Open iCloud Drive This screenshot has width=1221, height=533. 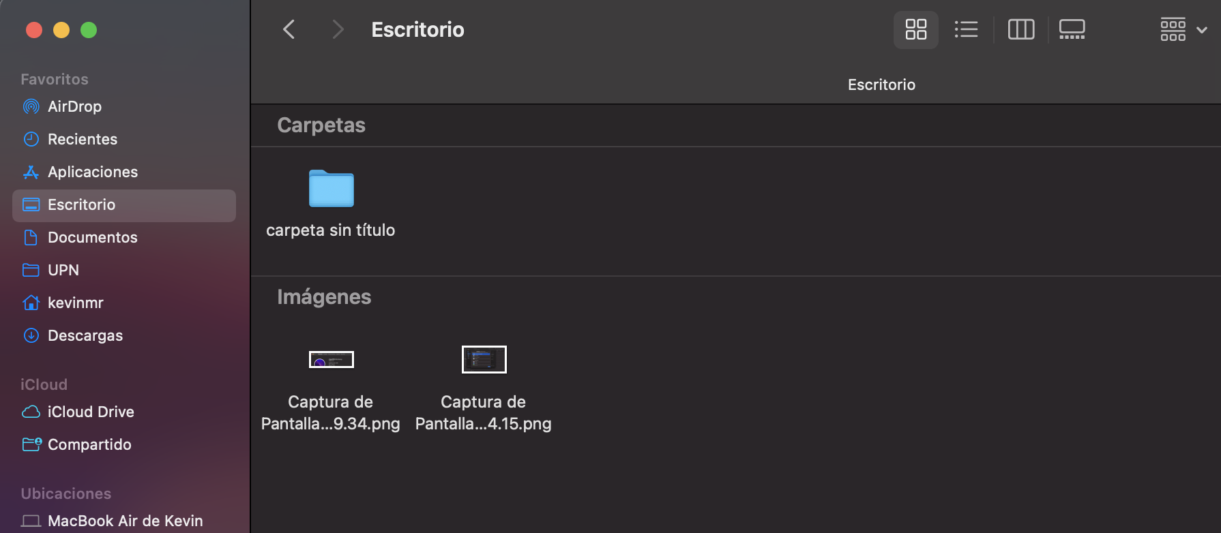click(x=90, y=412)
